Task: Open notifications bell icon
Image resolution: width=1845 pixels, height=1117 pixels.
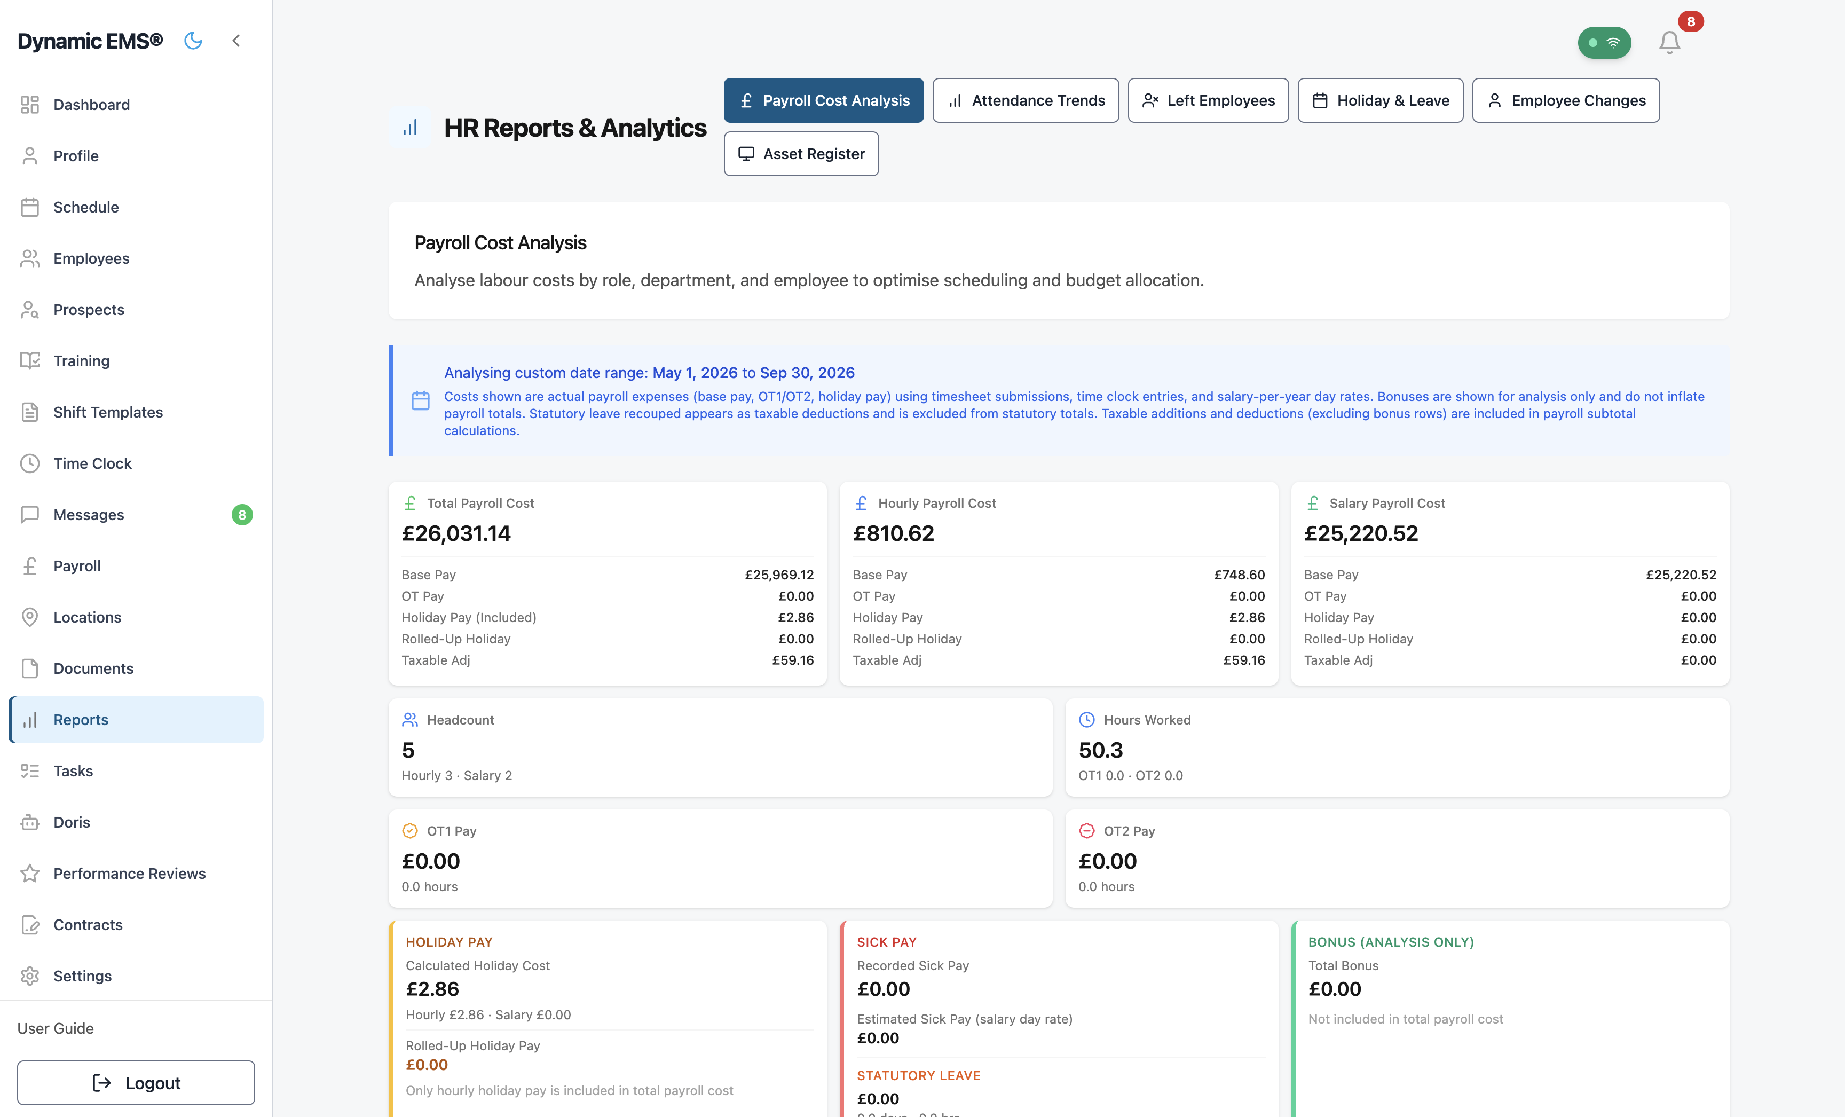Action: (x=1669, y=42)
